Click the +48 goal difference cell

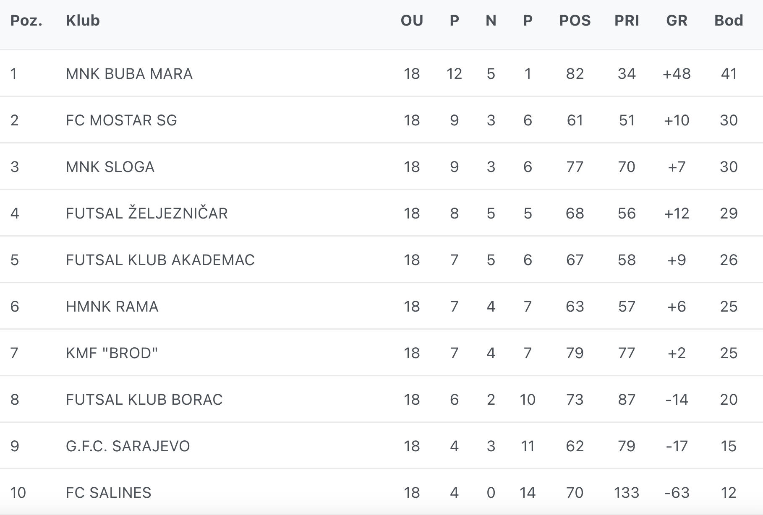click(677, 74)
